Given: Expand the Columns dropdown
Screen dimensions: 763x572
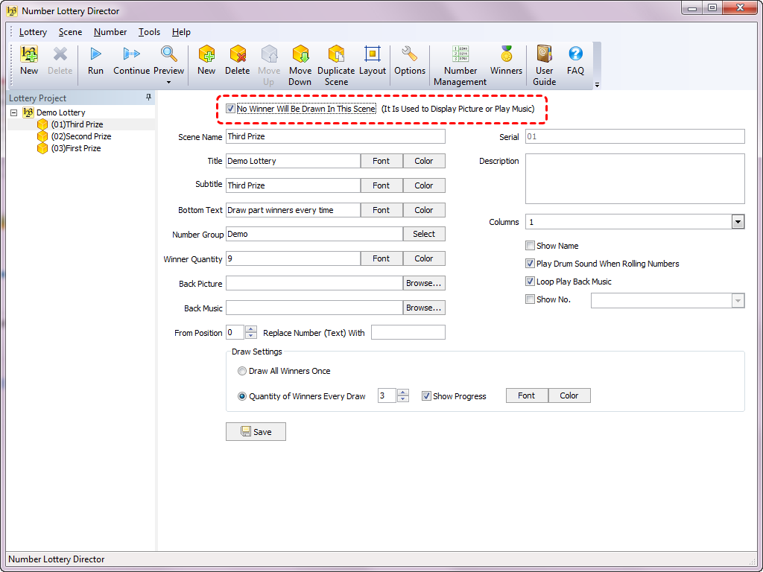Looking at the screenshot, I should [738, 222].
